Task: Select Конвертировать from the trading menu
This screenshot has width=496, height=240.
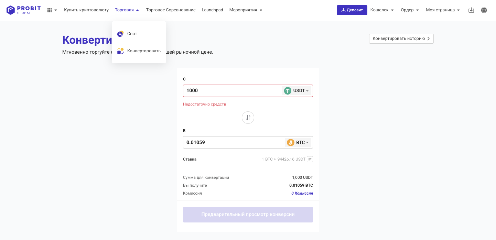Action: tap(144, 51)
